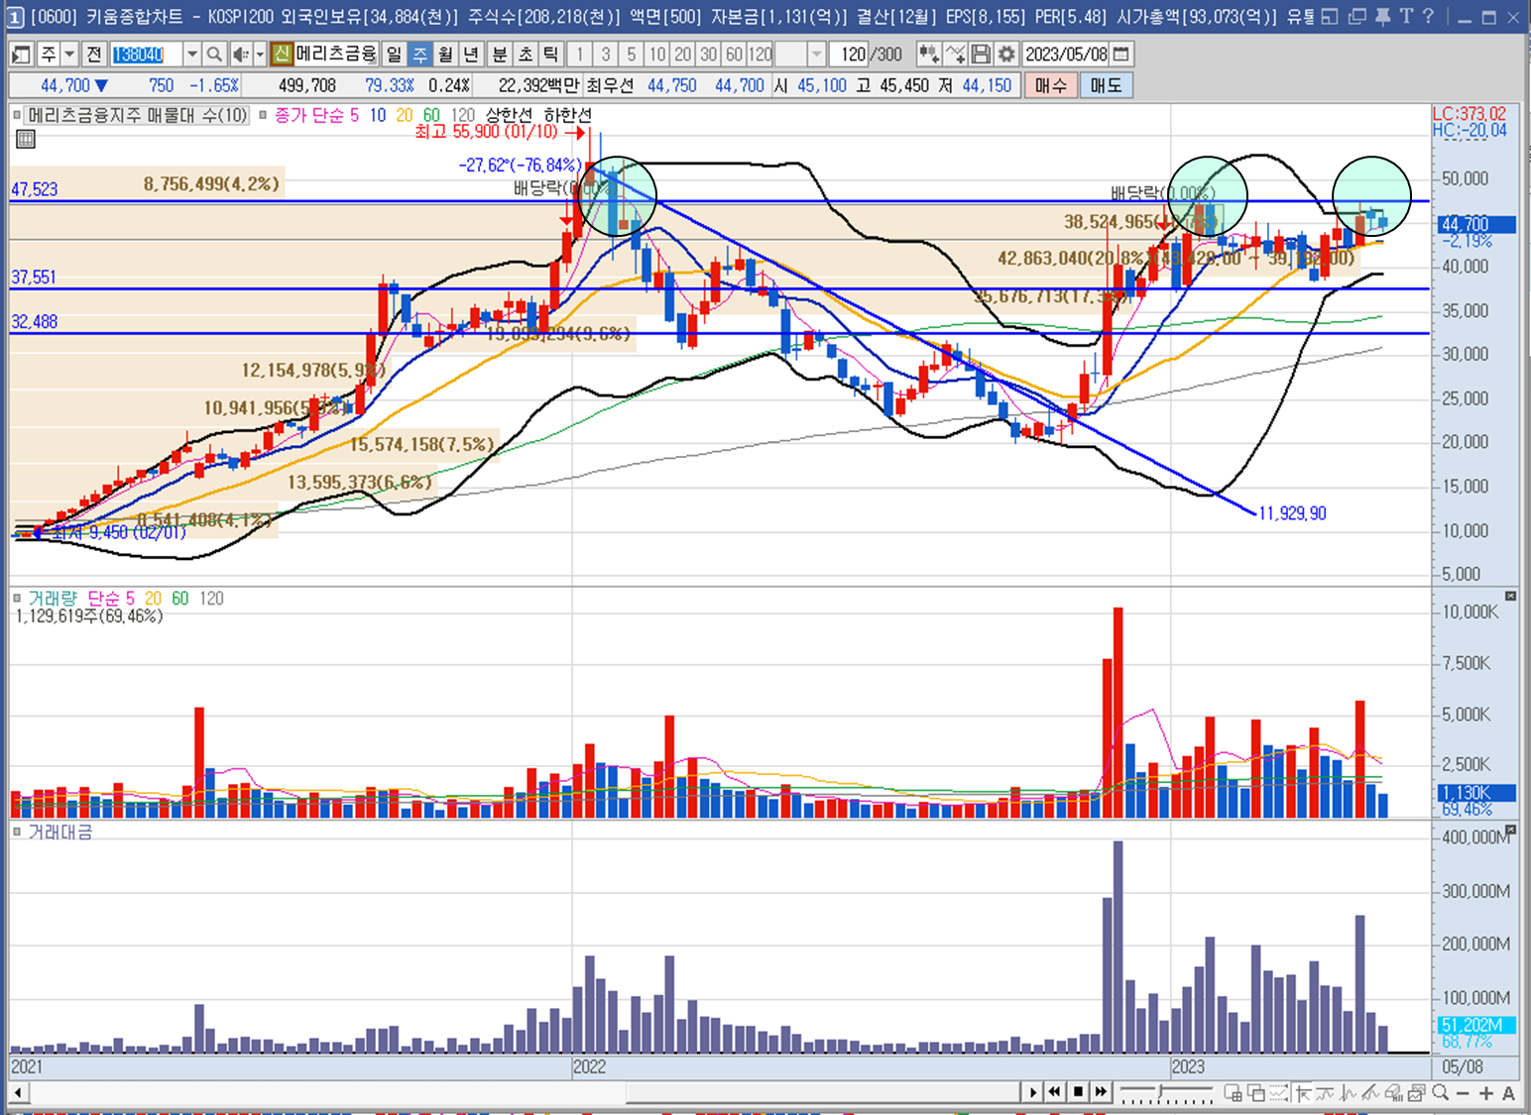Click the chart image copy icon

pyautogui.click(x=1417, y=1093)
